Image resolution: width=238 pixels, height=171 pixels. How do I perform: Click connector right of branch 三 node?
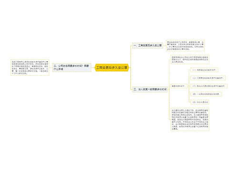[169, 89]
